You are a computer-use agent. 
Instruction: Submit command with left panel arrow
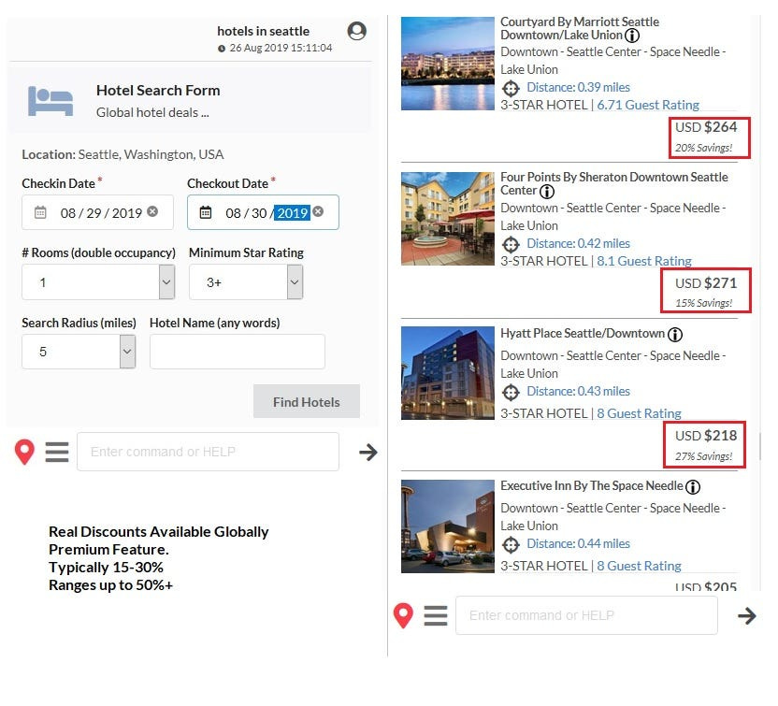368,452
